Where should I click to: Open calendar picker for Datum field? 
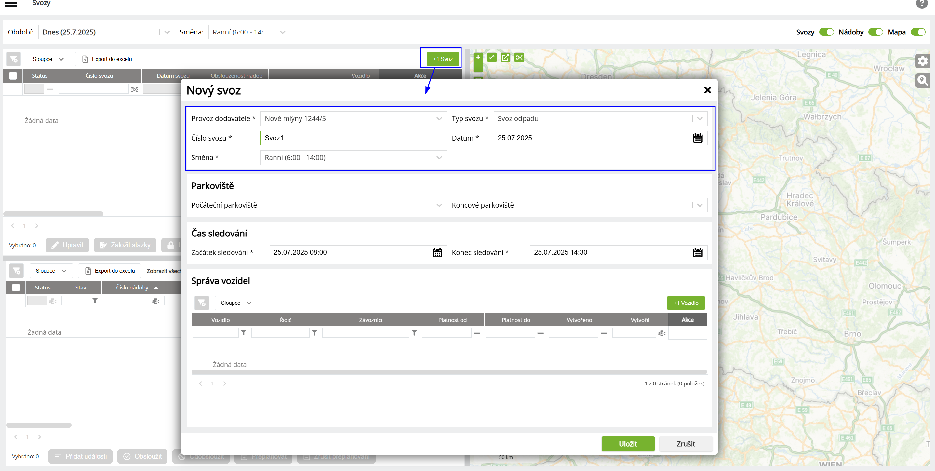pos(697,138)
